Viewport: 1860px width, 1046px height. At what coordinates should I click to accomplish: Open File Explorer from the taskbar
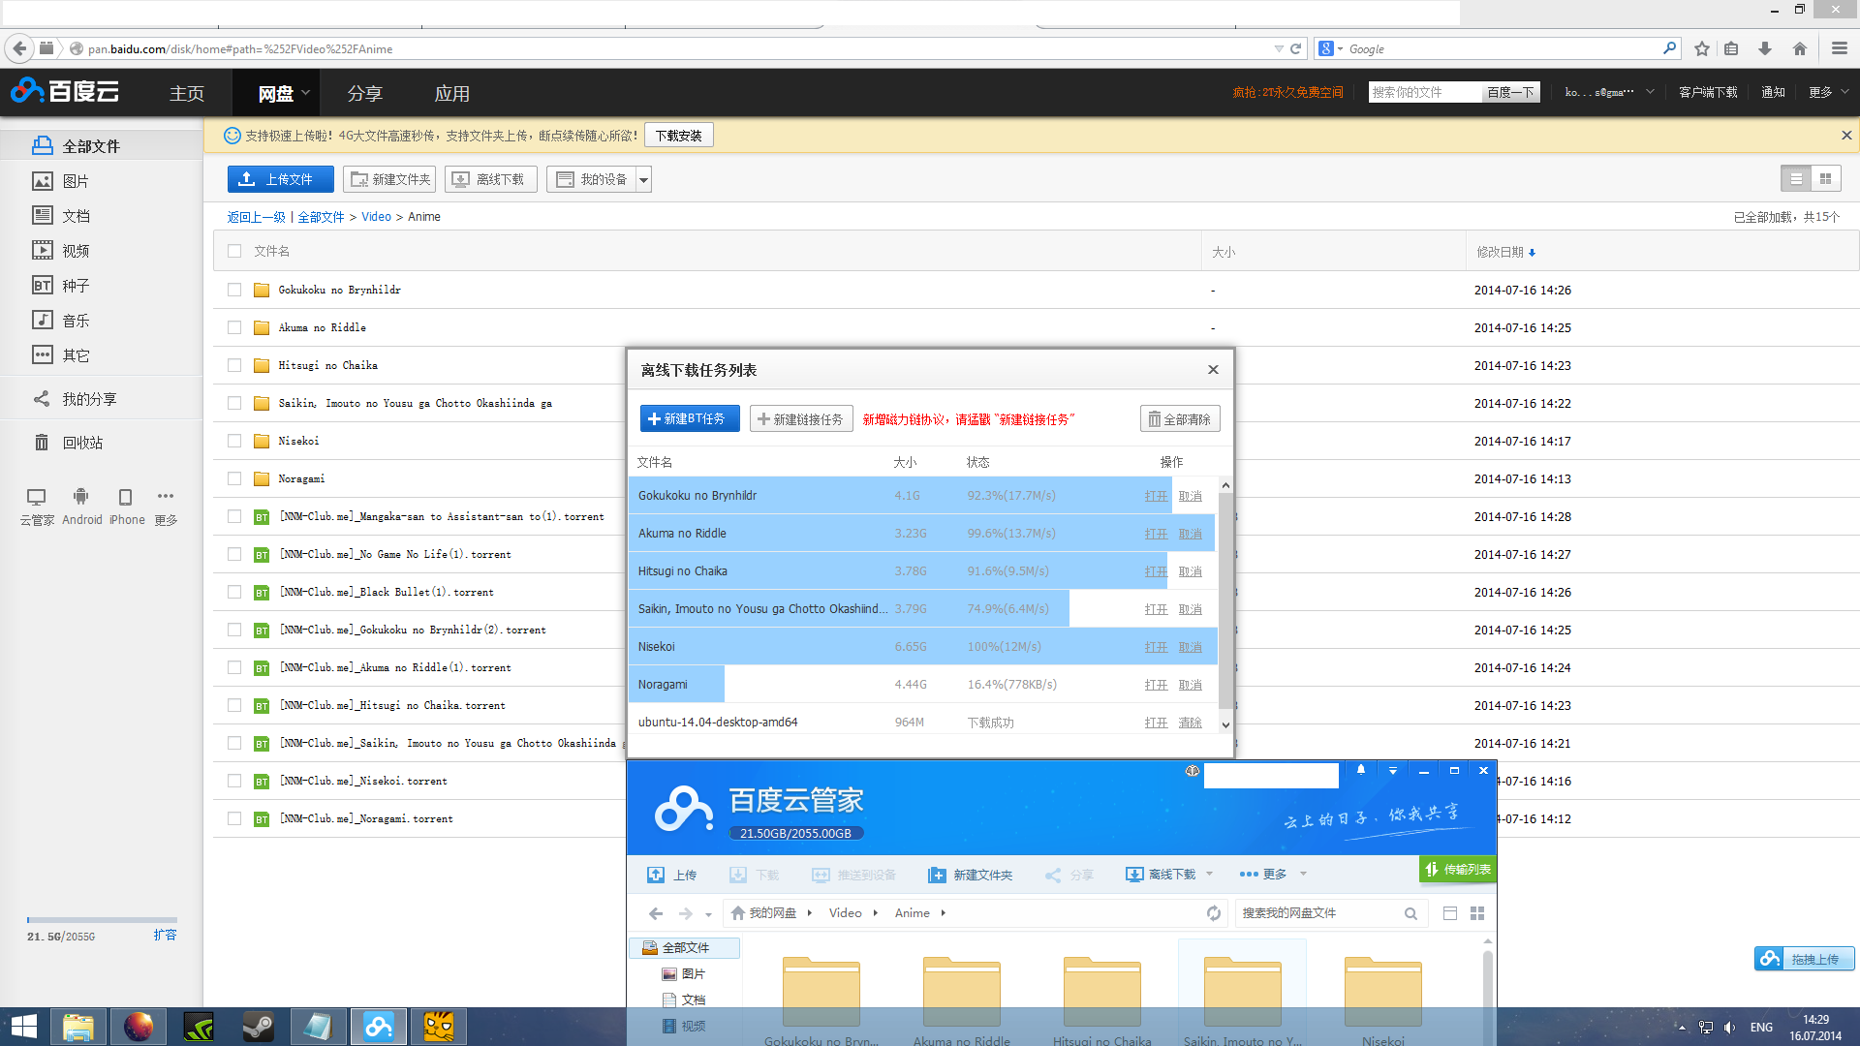(77, 1027)
